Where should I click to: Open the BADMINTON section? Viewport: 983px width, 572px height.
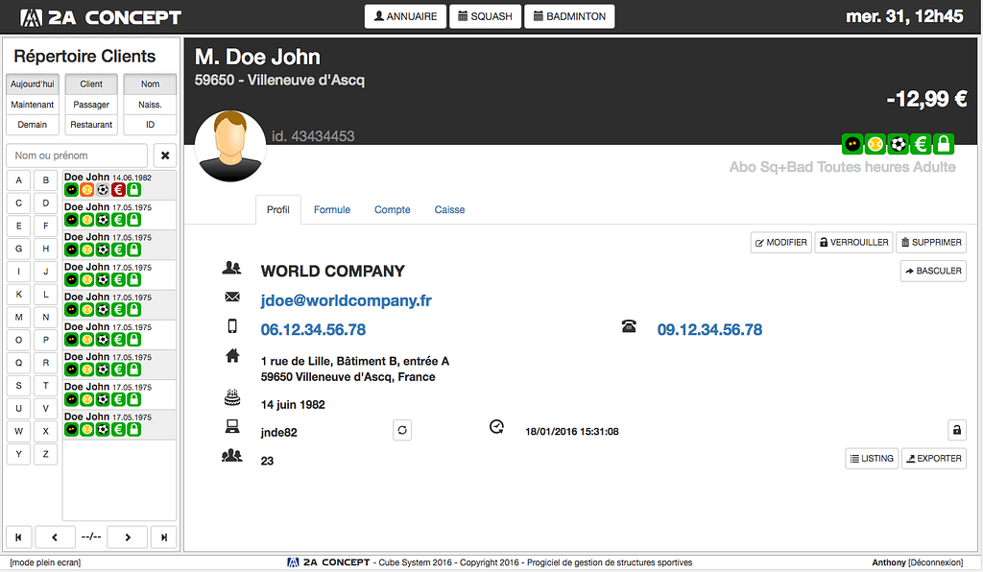click(569, 16)
